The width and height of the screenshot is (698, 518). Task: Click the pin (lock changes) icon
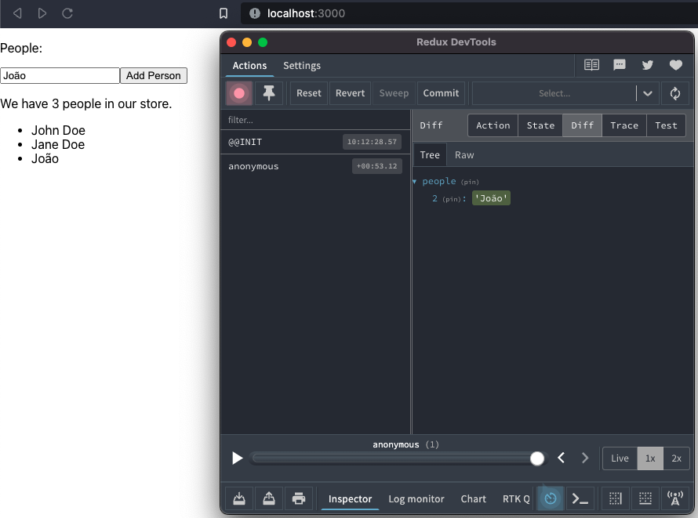269,93
